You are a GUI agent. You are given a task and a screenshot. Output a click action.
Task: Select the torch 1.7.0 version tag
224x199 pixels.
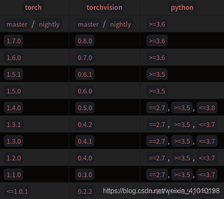(14, 41)
